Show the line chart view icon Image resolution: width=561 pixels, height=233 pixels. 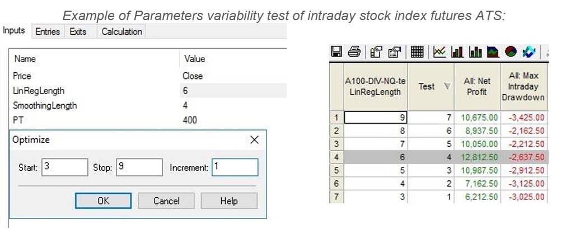point(440,52)
